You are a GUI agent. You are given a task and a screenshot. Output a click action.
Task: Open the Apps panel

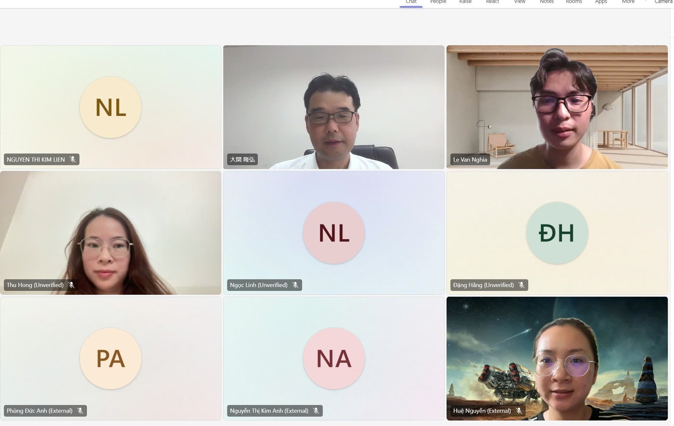[601, 2]
